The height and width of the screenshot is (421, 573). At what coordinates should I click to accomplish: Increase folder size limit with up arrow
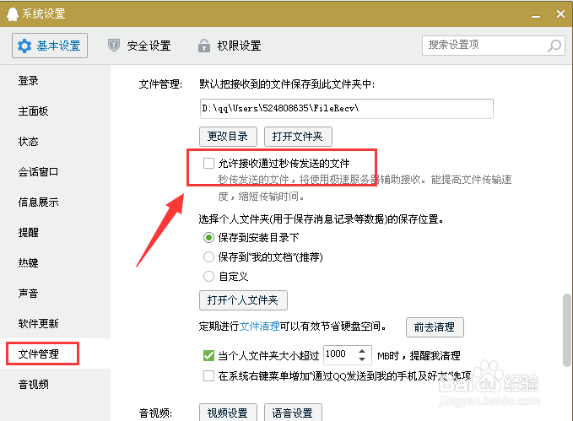click(x=362, y=351)
